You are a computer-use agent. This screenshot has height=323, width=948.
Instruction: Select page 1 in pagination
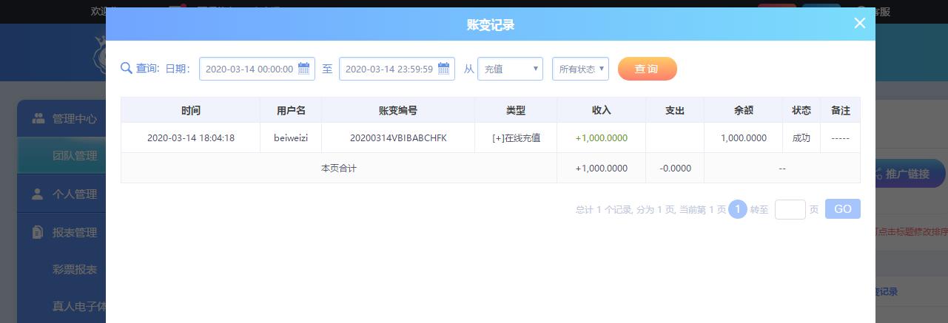coord(737,210)
